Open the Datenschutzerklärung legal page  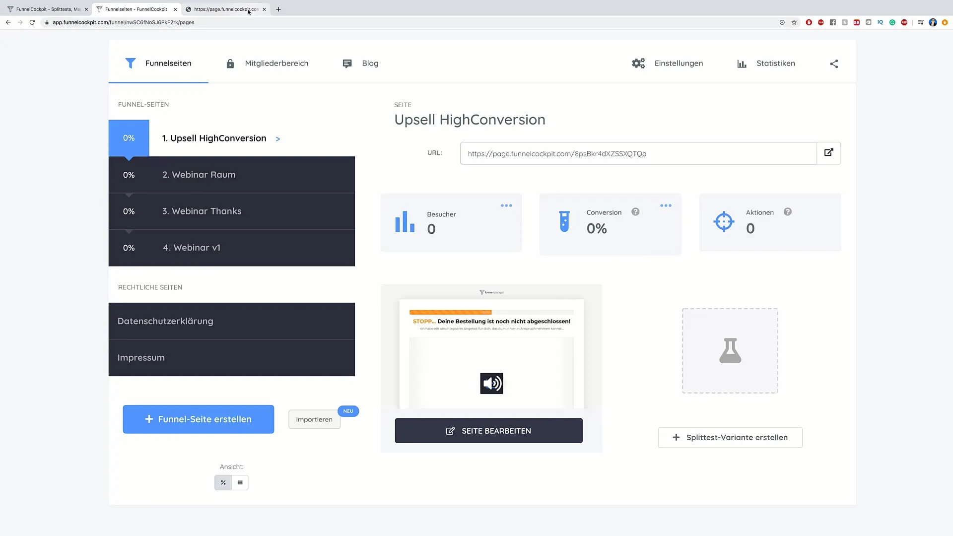coord(232,321)
